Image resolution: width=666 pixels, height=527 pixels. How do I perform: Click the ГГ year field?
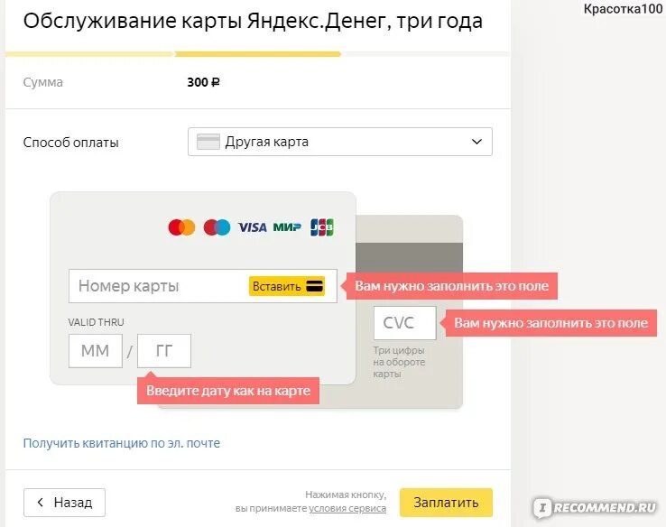(164, 351)
